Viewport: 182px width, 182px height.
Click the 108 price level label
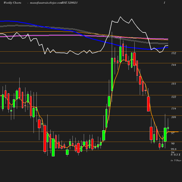[174, 117]
